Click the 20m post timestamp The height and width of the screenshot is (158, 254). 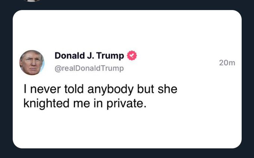227,63
